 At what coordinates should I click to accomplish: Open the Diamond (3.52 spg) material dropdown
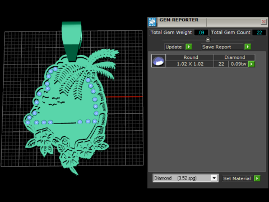pyautogui.click(x=214, y=178)
